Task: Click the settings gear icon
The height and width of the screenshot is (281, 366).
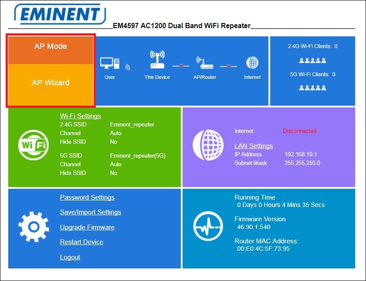Action: (x=34, y=226)
